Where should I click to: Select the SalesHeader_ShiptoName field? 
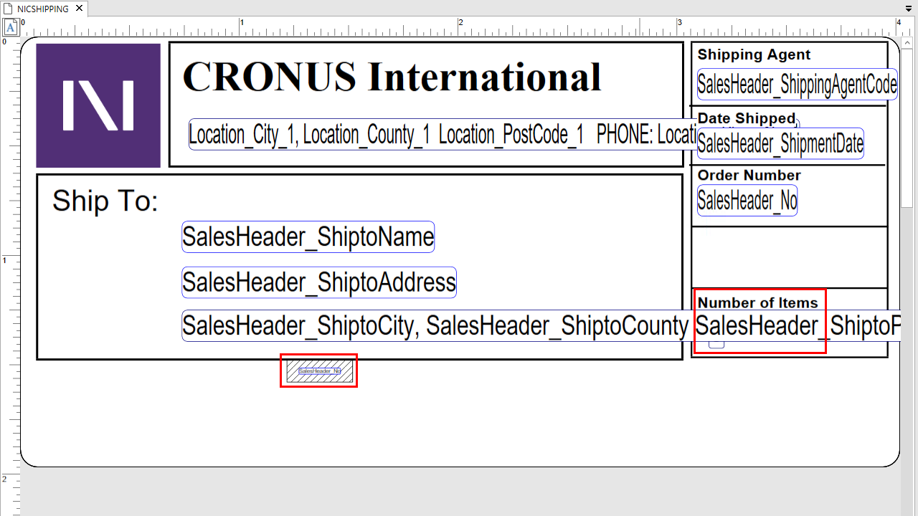(x=308, y=237)
